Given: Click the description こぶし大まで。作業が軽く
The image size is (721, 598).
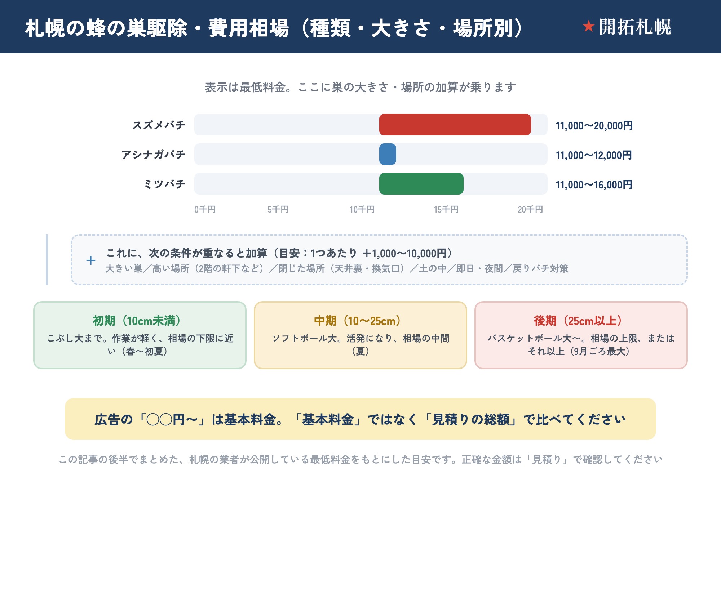Looking at the screenshot, I should (140, 344).
